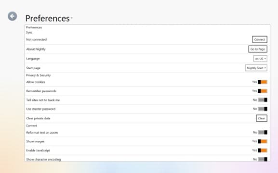The width and height of the screenshot is (278, 173).
Task: Enable Tell sites not to track me
Action: [263, 100]
